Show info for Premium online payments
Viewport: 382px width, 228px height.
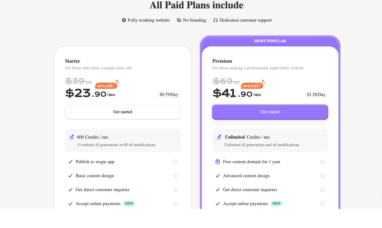[x=323, y=204]
